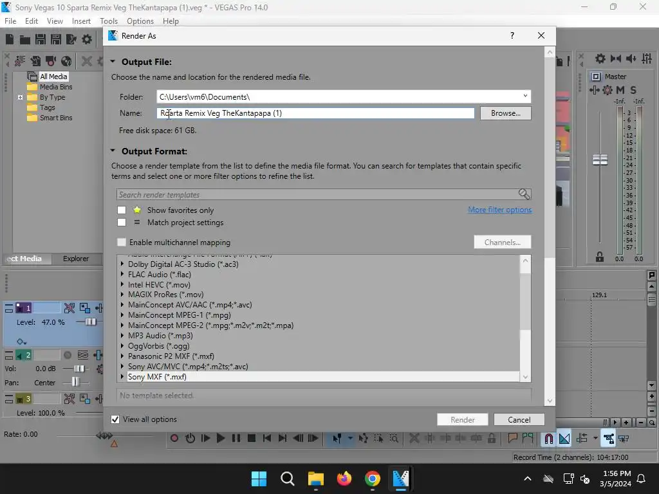Viewport: 659px width, 494px height.
Task: Switch to the Explorer tab
Action: click(x=76, y=259)
